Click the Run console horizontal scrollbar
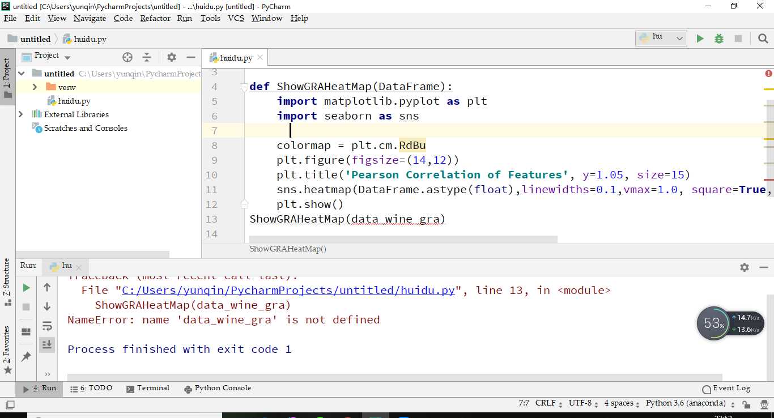Screen dimensions: 774x418 [394, 378]
